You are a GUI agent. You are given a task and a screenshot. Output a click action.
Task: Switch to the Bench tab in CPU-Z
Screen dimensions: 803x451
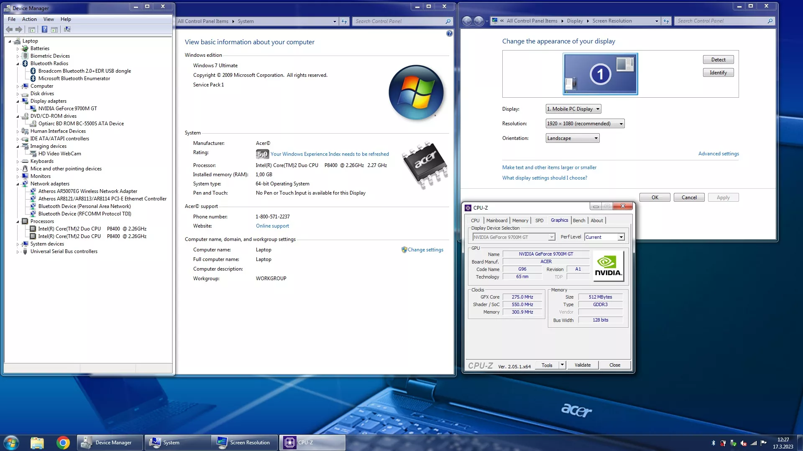coord(579,220)
